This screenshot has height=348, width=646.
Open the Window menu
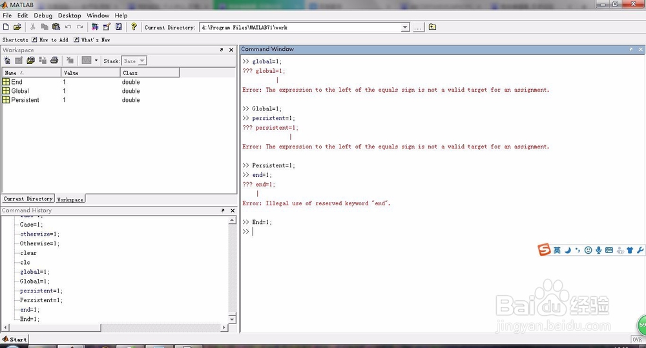98,15
